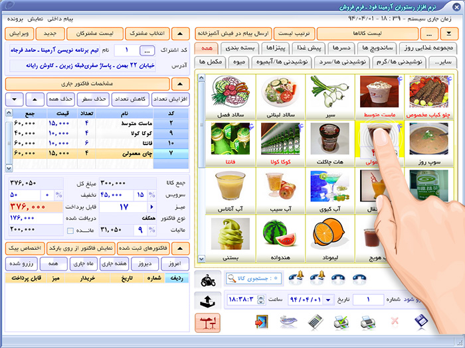Click the first ringing phone with bell icon

[296, 278]
